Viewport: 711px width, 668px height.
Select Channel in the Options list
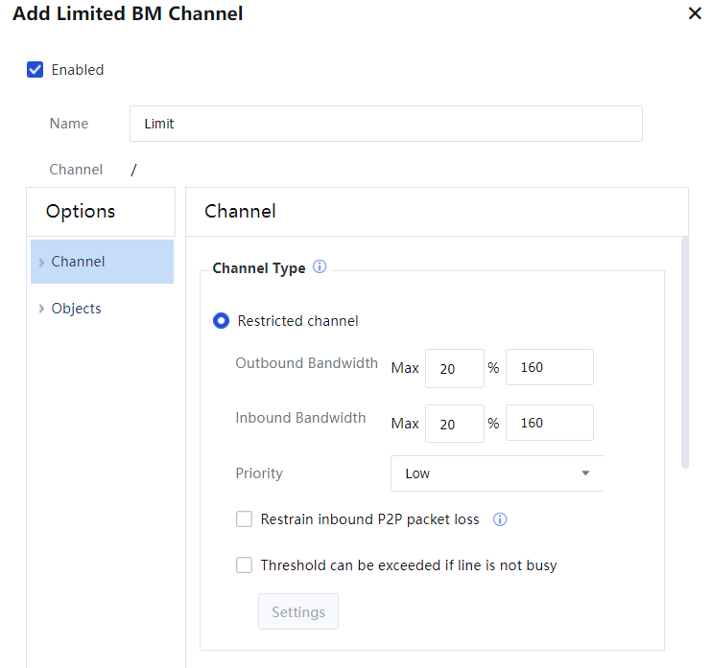[79, 262]
